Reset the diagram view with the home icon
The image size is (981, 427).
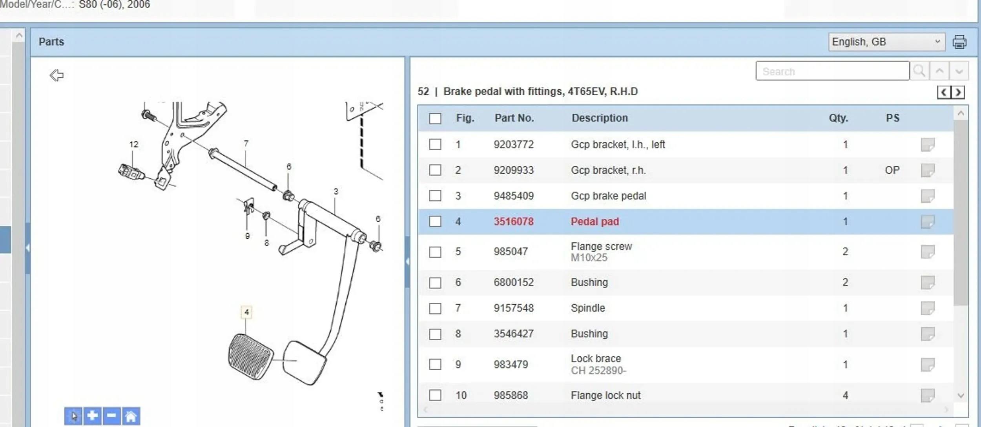(131, 416)
